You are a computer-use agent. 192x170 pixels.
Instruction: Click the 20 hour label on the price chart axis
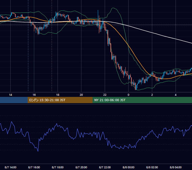(x=81, y=95)
